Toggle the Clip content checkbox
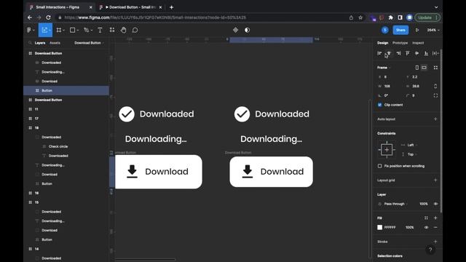Viewport: 466px width, 262px height. tap(380, 105)
